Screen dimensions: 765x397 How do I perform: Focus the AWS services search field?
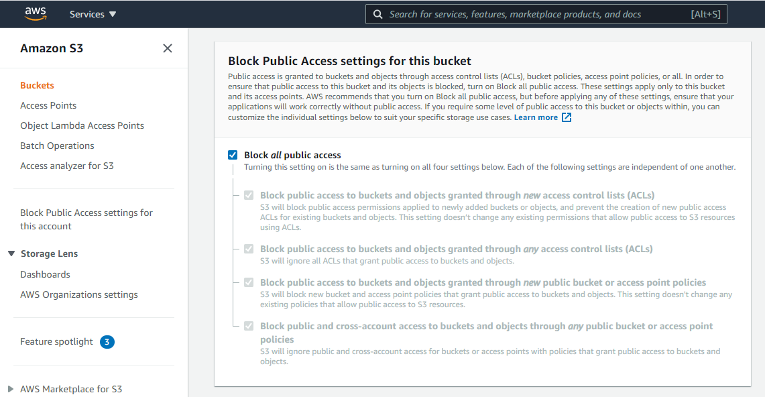tap(546, 14)
